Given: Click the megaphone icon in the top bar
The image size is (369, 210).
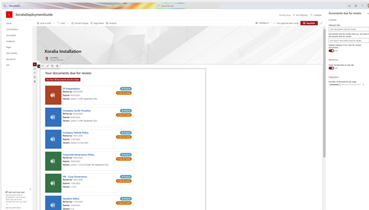Looking at the screenshot, I should tap(349, 6).
